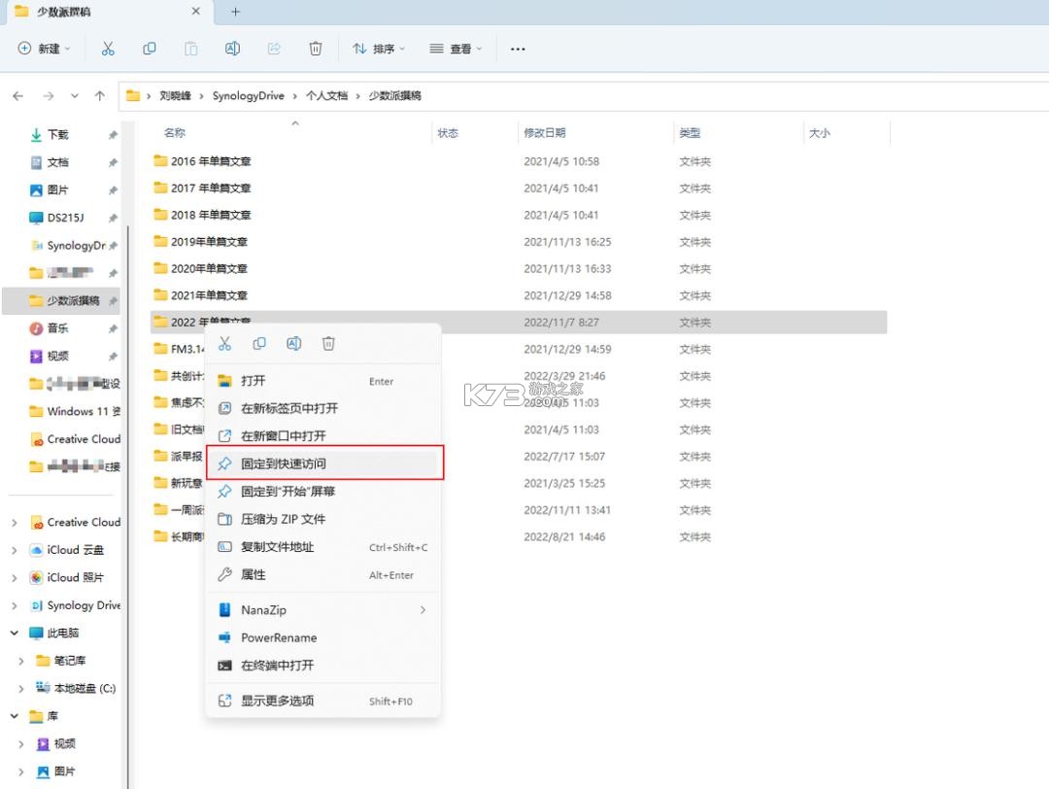Viewport: 1049px width, 789px height.
Task: Click the Share icon in the top toolbar
Action: (x=274, y=49)
